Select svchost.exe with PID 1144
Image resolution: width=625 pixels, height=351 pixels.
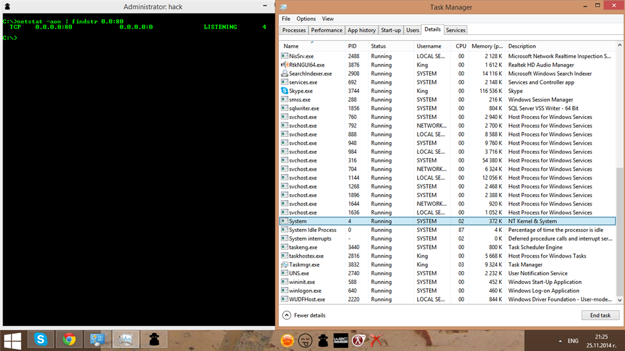point(448,178)
